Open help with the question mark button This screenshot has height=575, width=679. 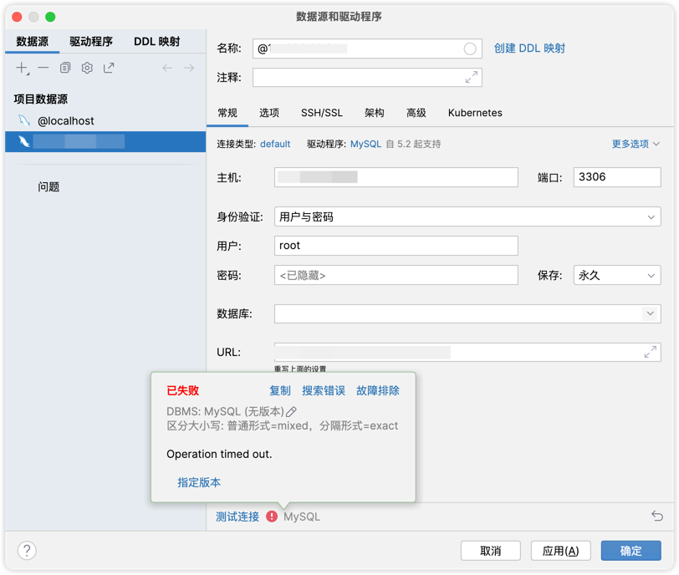click(x=27, y=550)
